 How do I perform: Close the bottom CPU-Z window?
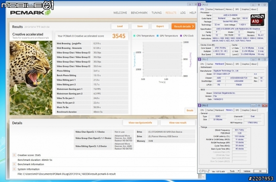pos(265,105)
